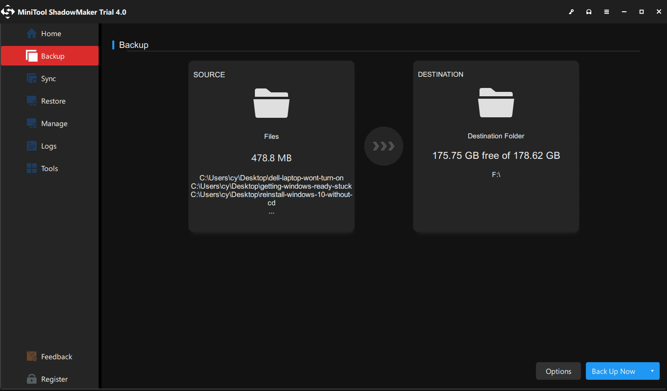Open the Home menu label
The width and height of the screenshot is (667, 391).
(x=51, y=34)
